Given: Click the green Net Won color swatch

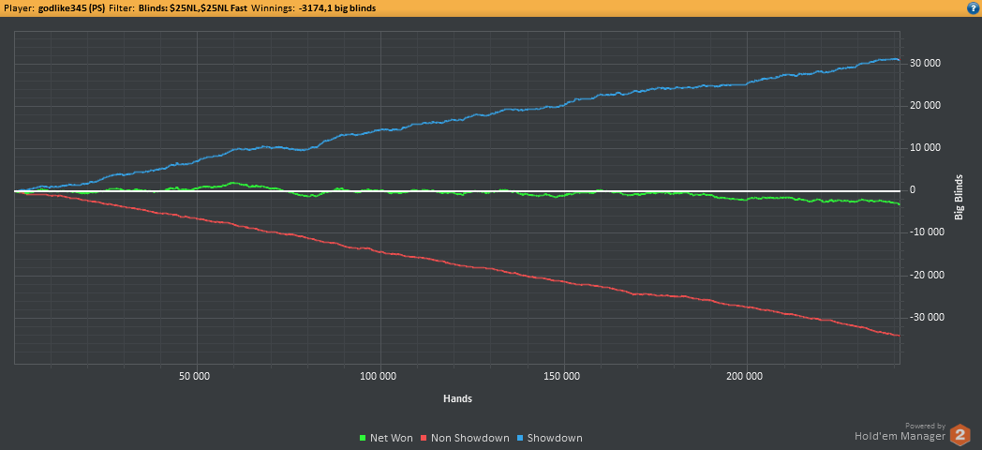Looking at the screenshot, I should pos(362,438).
